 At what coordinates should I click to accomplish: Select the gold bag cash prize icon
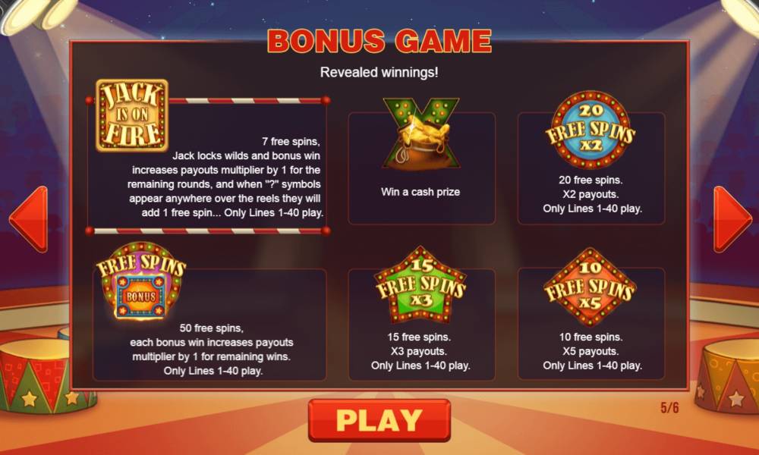pyautogui.click(x=421, y=134)
